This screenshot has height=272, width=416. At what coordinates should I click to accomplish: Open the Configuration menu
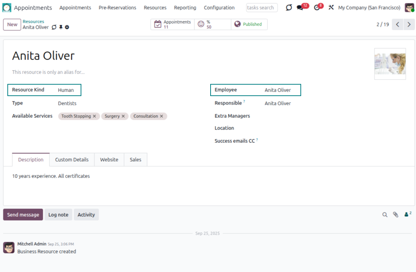pyautogui.click(x=219, y=8)
